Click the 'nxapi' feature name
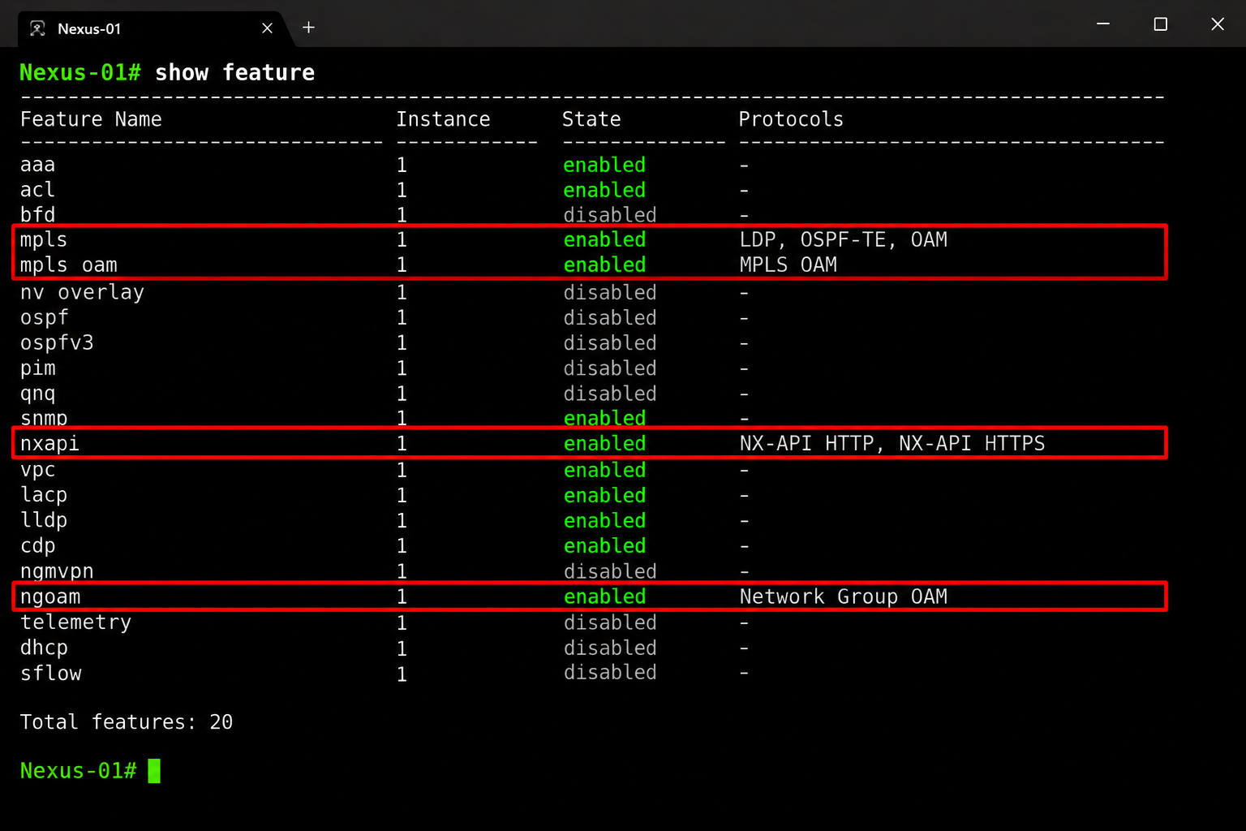This screenshot has width=1246, height=831. [50, 444]
